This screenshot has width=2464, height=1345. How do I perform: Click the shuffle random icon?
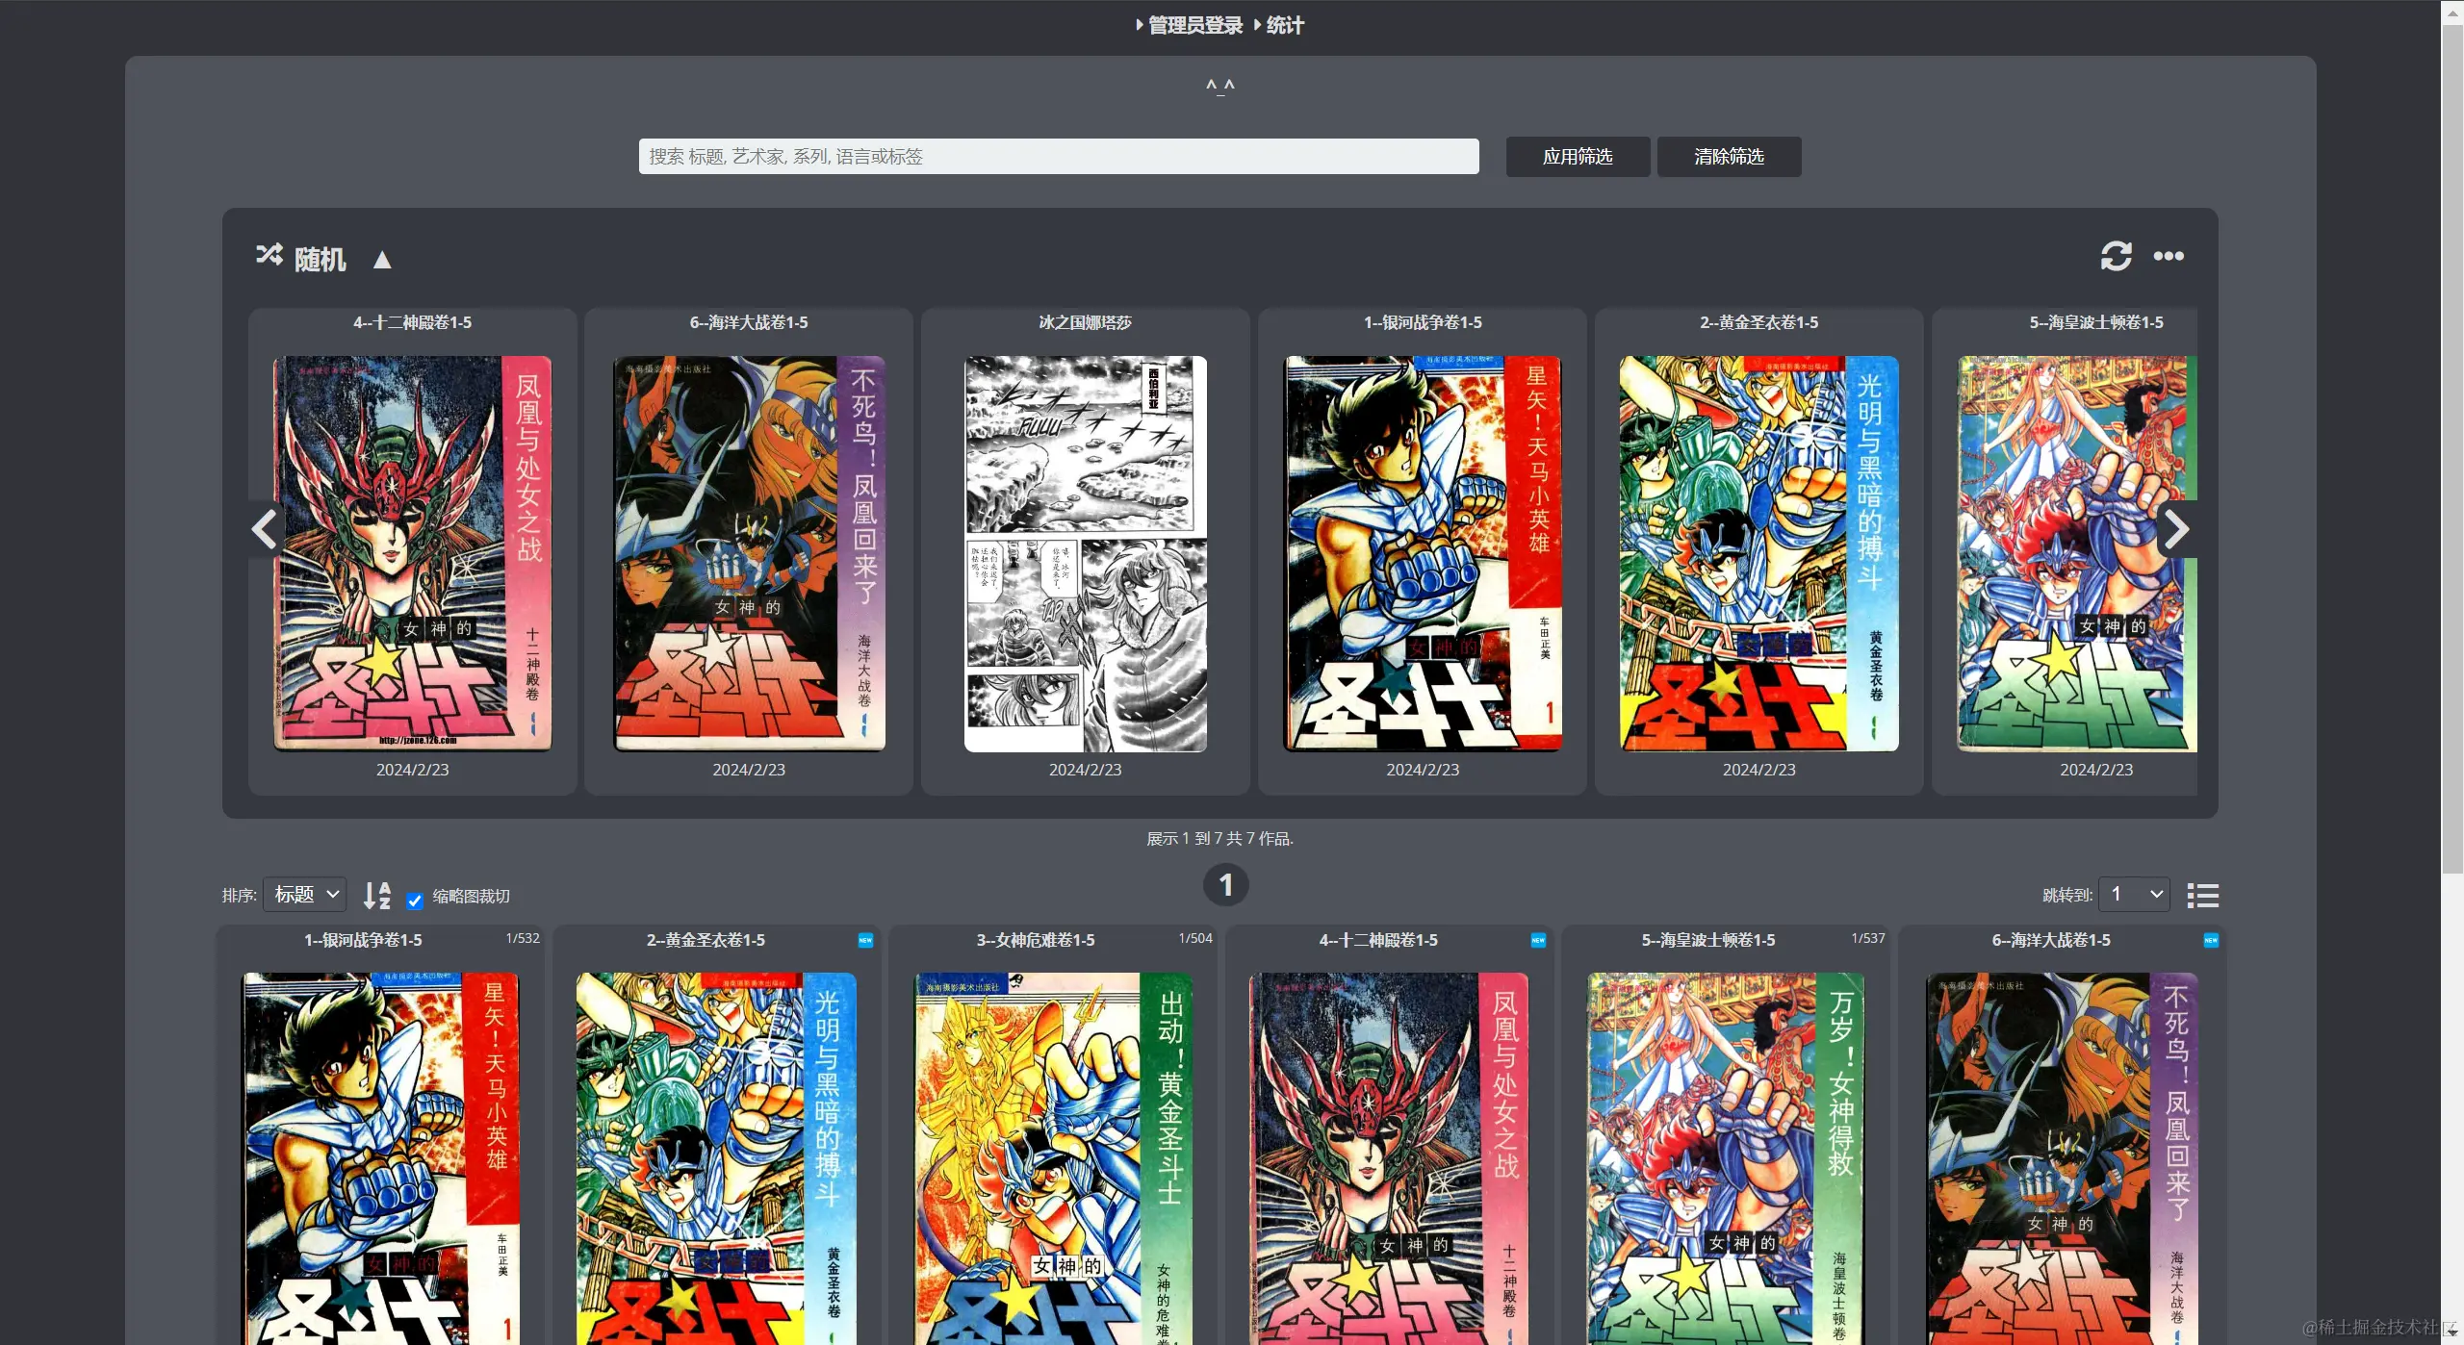[269, 255]
